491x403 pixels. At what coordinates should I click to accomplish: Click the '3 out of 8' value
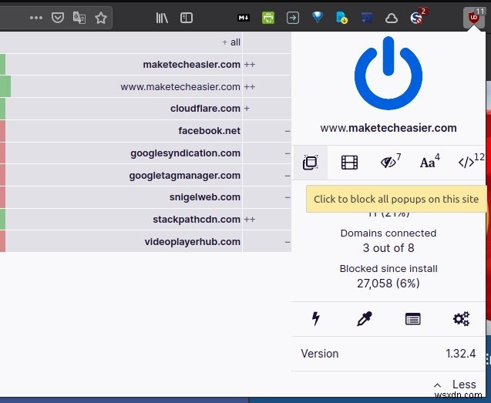[x=388, y=248]
